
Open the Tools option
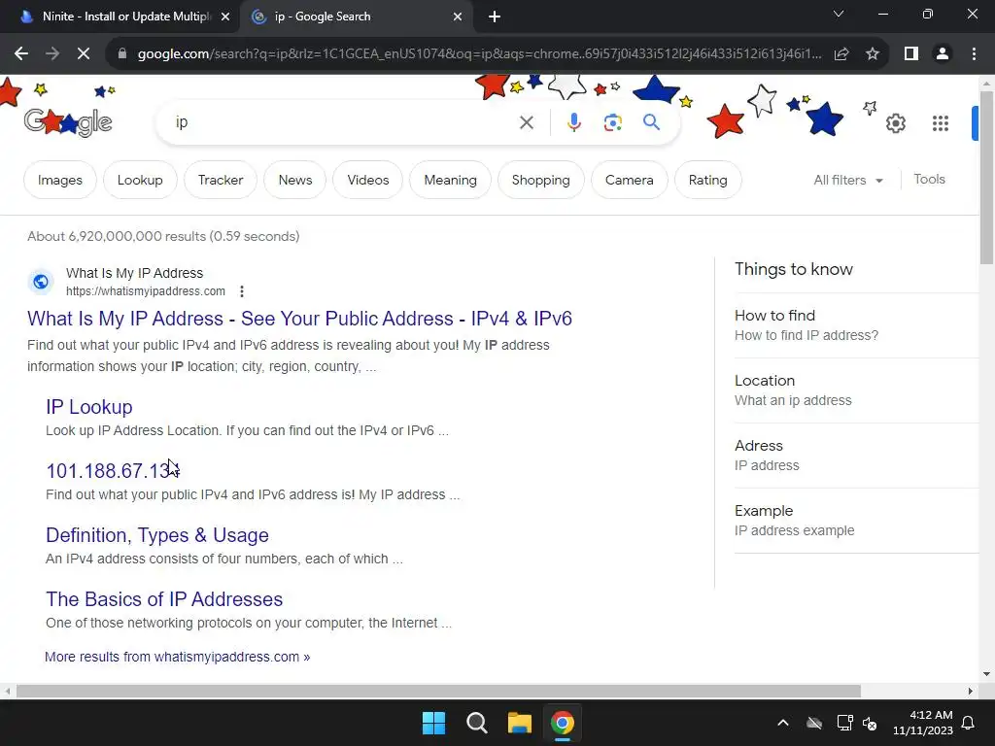(x=929, y=180)
